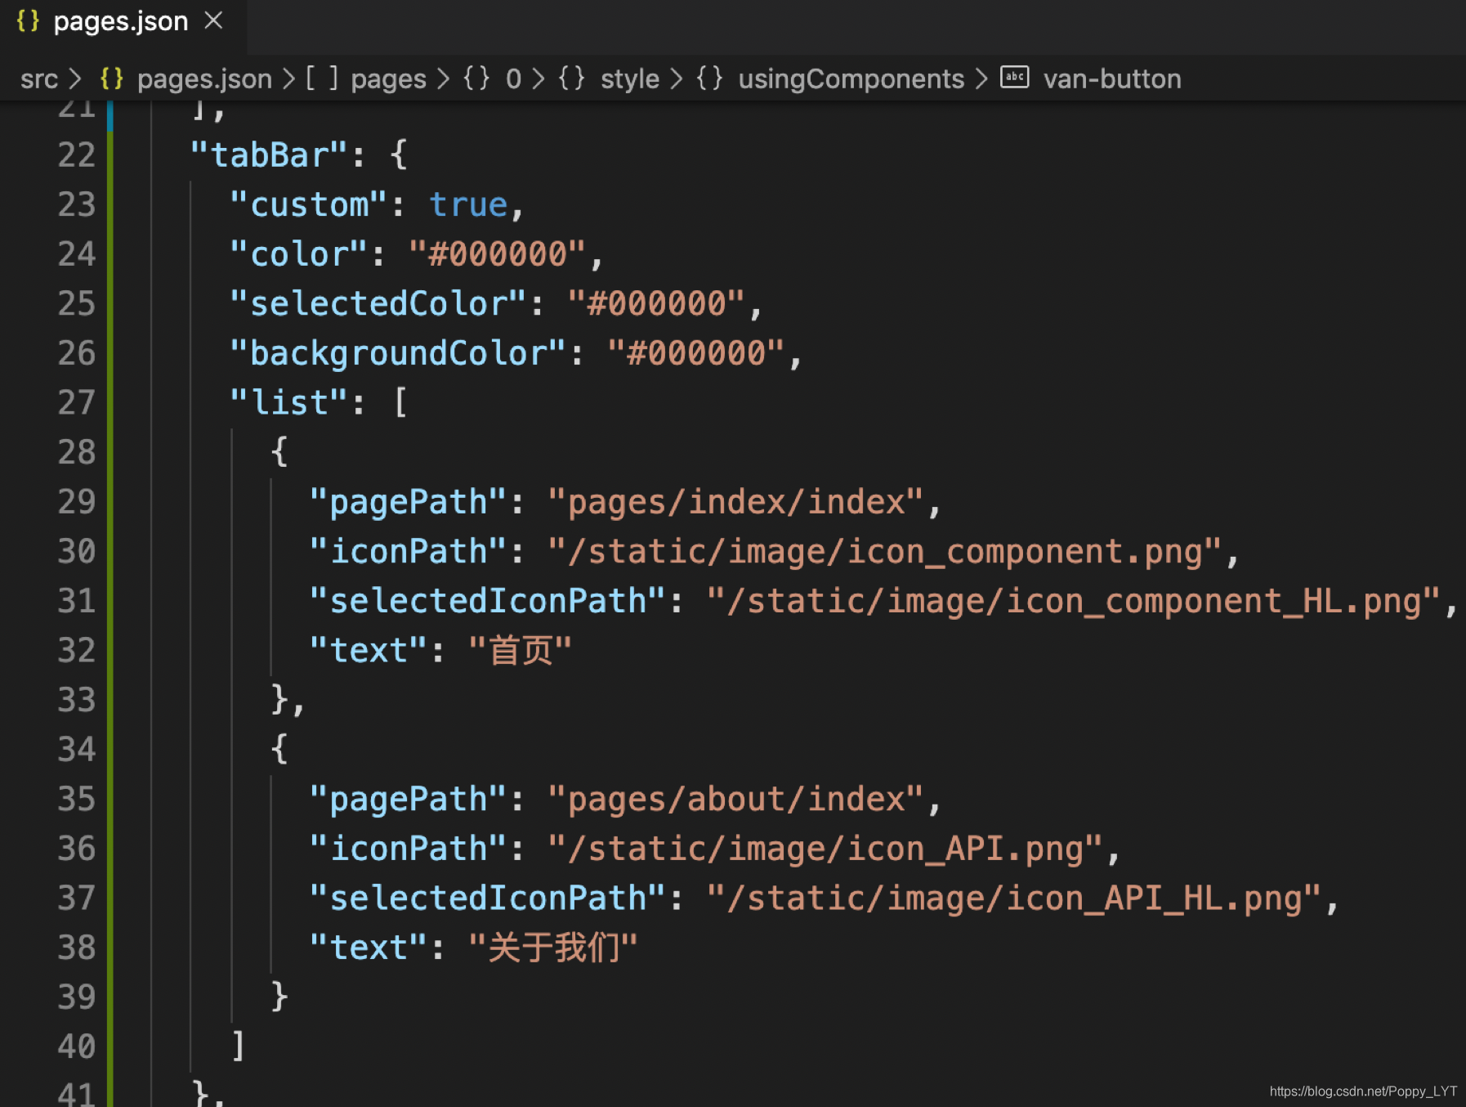Click the "selectedIconPath" key on line 37
The height and width of the screenshot is (1107, 1466).
[488, 899]
